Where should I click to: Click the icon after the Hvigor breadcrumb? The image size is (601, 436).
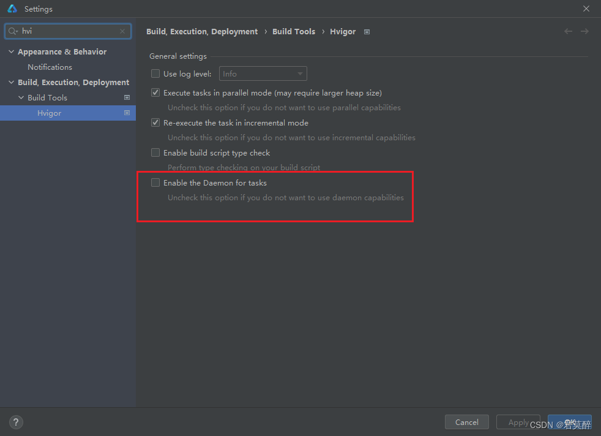(366, 31)
